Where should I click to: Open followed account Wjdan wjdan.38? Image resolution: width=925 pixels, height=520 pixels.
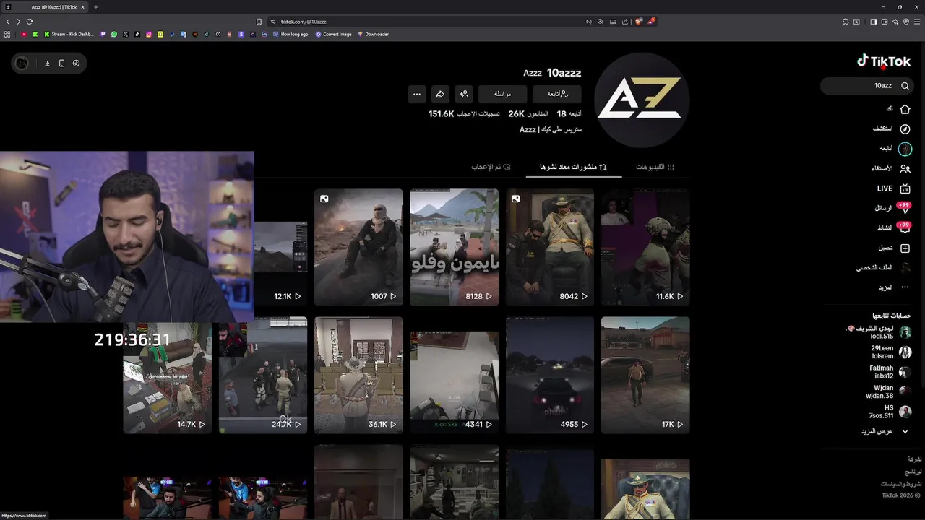pyautogui.click(x=888, y=391)
